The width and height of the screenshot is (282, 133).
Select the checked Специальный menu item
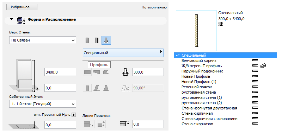[225, 55]
